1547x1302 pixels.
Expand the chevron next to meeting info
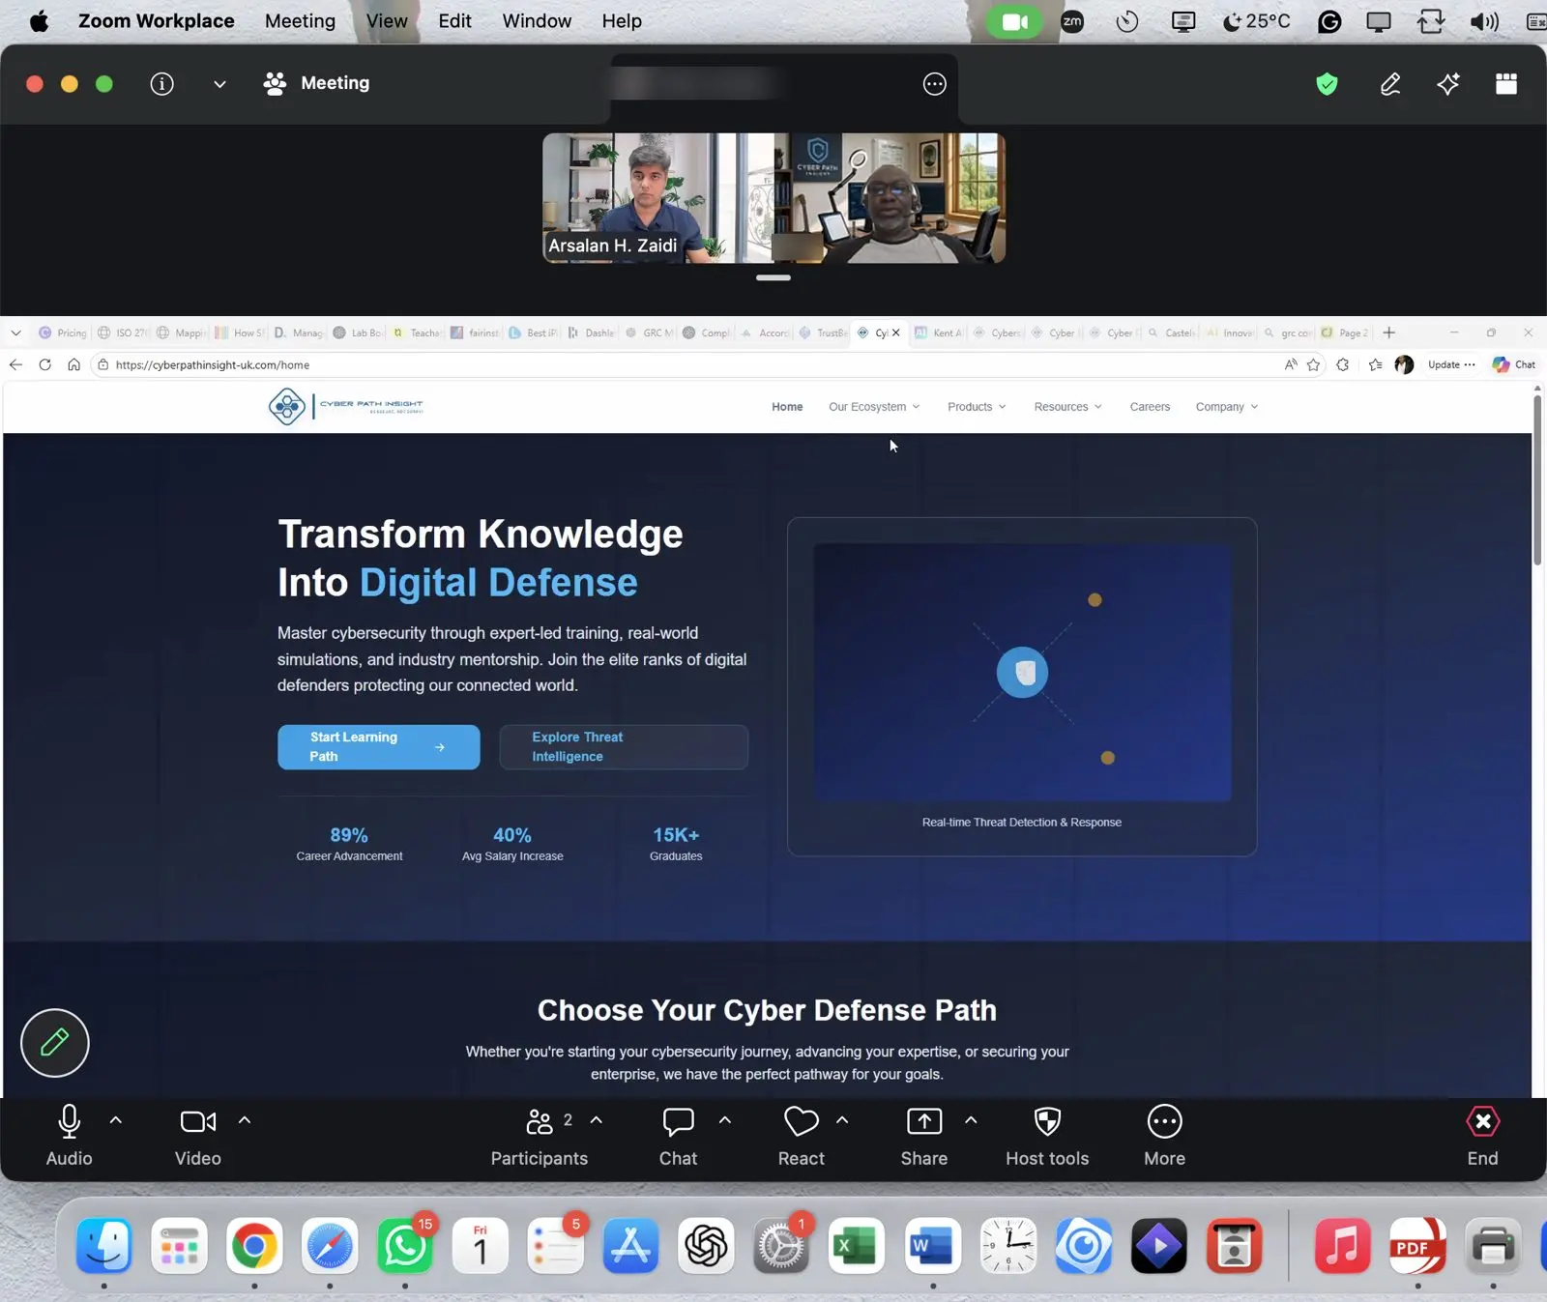coord(219,84)
